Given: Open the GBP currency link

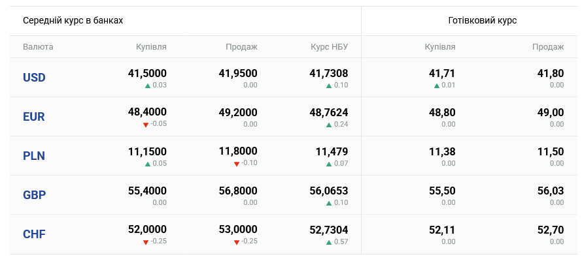Looking at the screenshot, I should [x=34, y=195].
